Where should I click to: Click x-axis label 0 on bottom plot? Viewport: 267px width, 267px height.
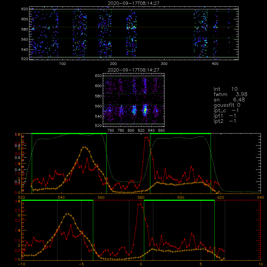141,264
